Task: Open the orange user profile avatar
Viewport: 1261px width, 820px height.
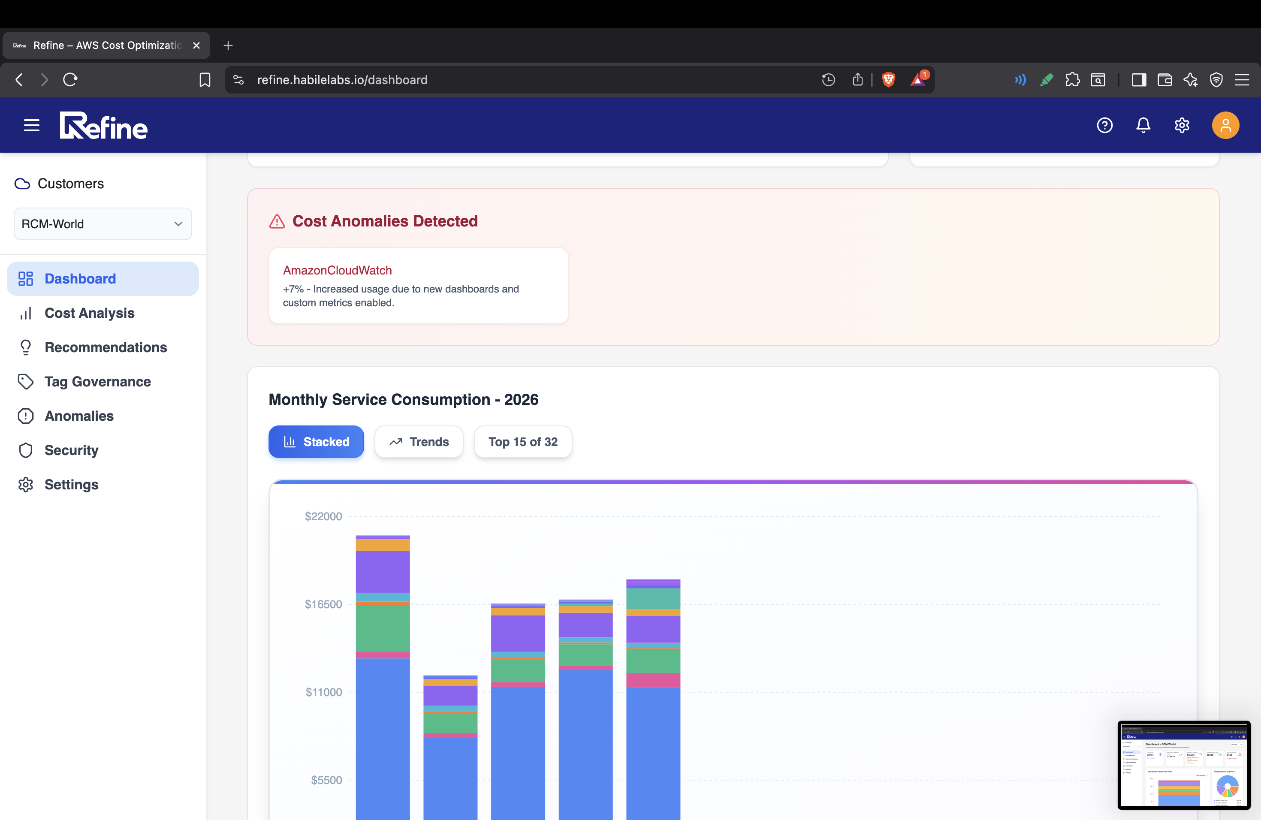Action: coord(1225,126)
